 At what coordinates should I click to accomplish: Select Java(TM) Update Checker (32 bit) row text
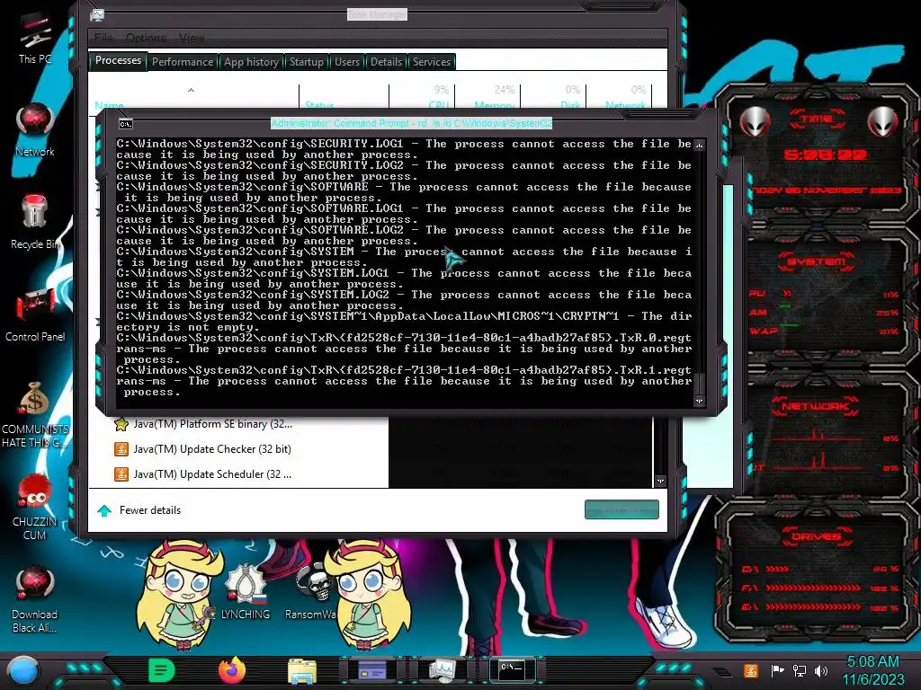(212, 449)
